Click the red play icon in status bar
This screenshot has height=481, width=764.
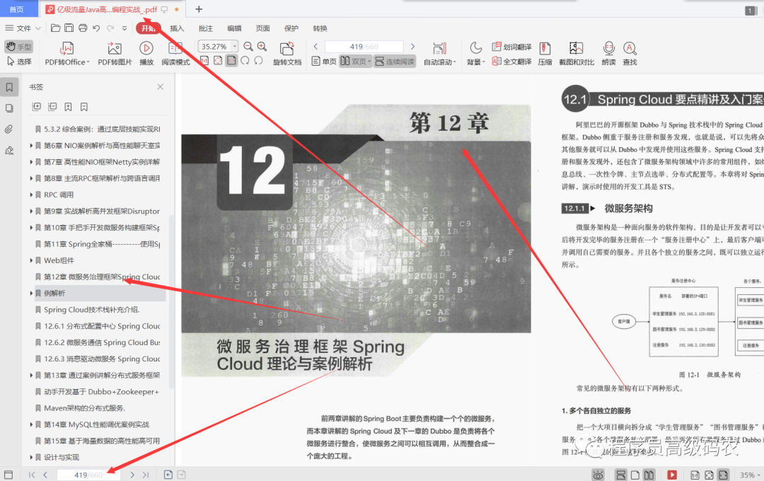tap(672, 475)
